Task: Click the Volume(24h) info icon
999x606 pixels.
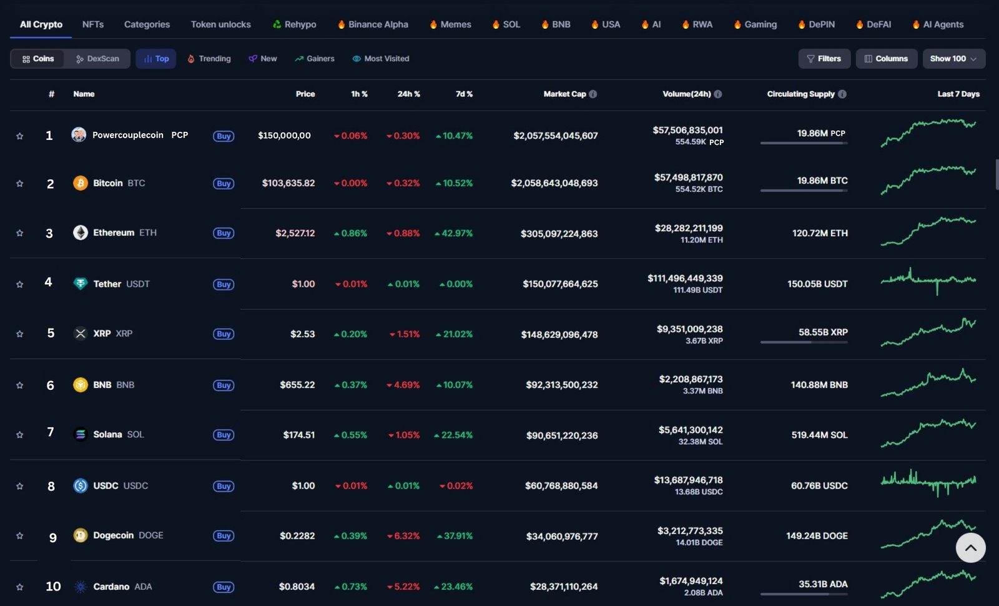Action: [x=718, y=94]
